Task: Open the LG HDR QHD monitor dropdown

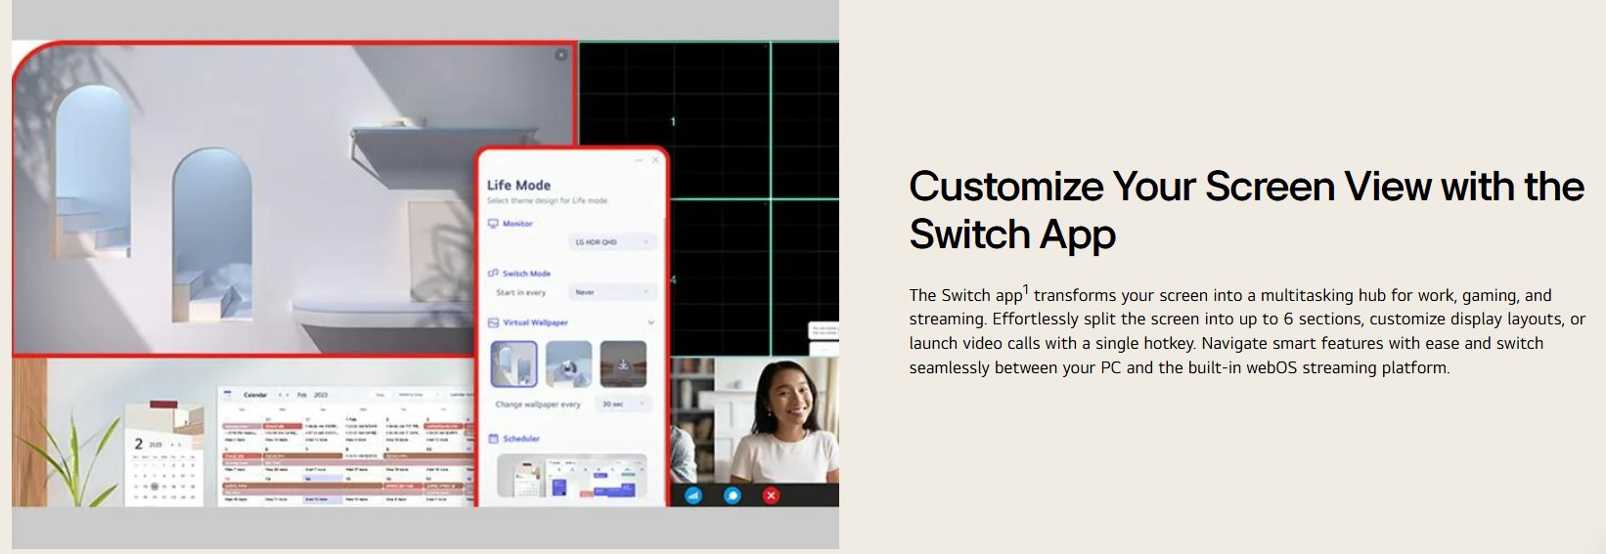Action: click(x=610, y=242)
